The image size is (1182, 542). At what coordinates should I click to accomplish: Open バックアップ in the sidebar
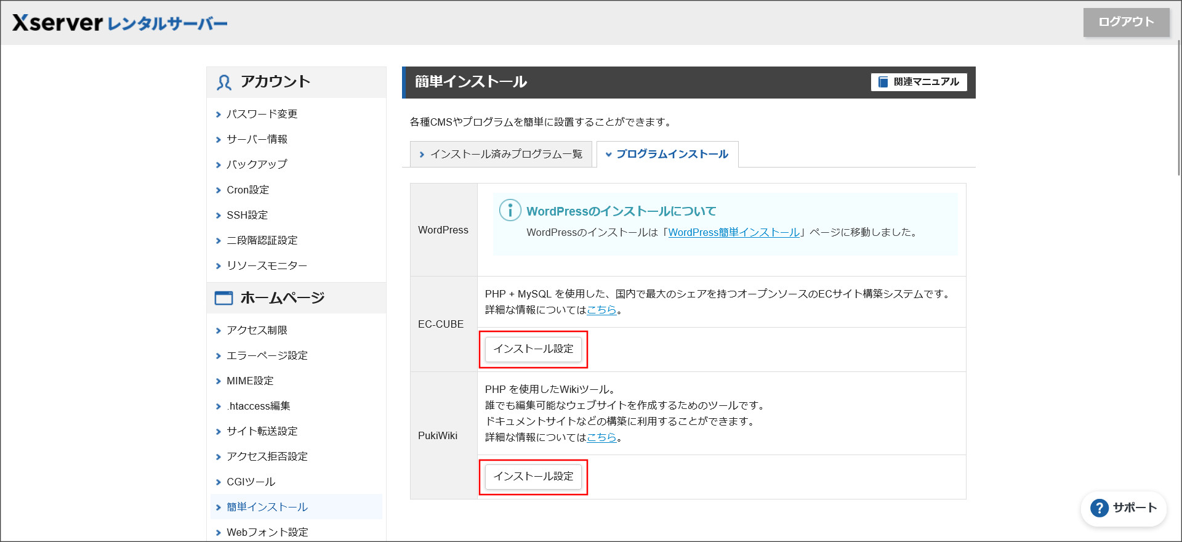(257, 164)
